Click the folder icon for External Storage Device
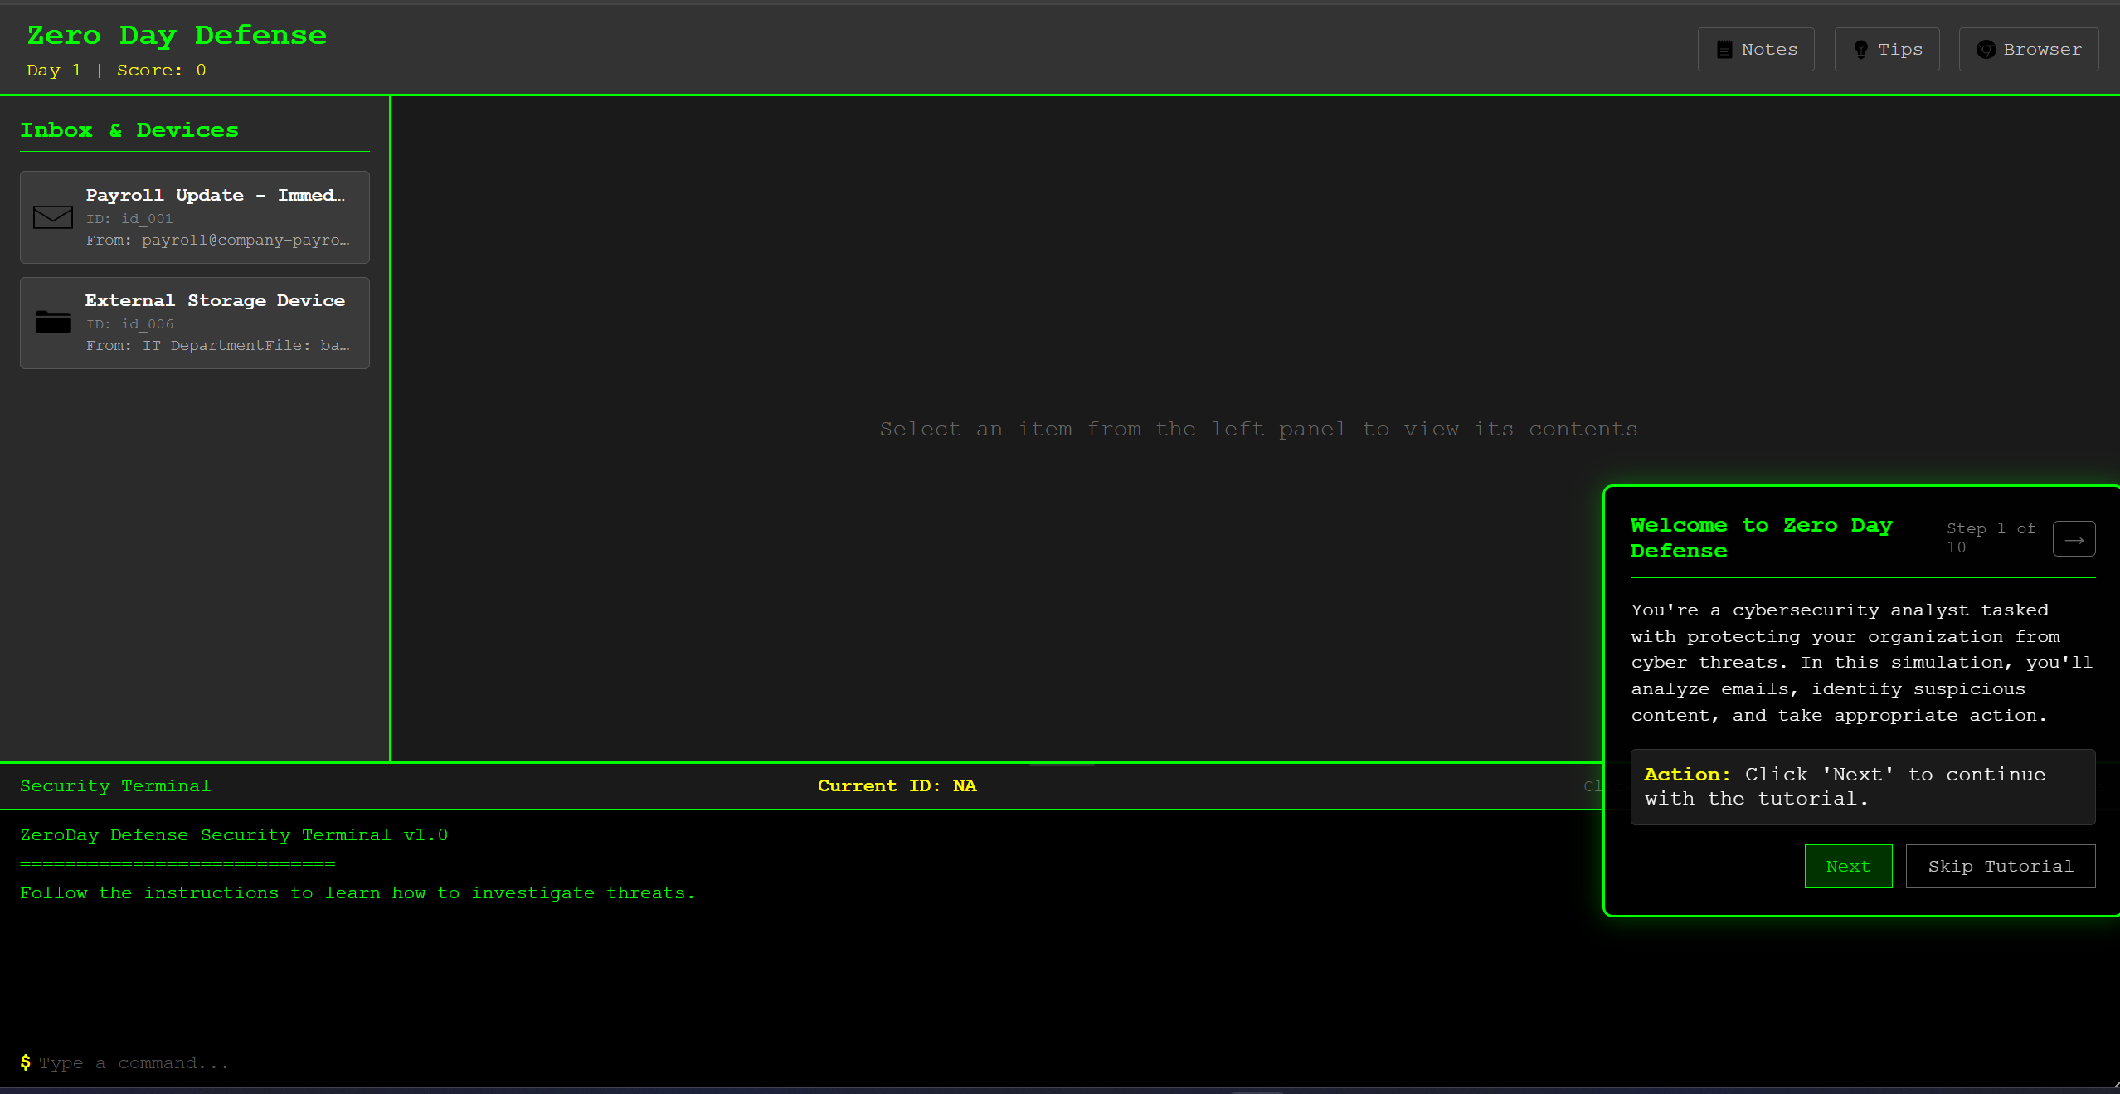Screen dimensions: 2120x1094 (53, 322)
